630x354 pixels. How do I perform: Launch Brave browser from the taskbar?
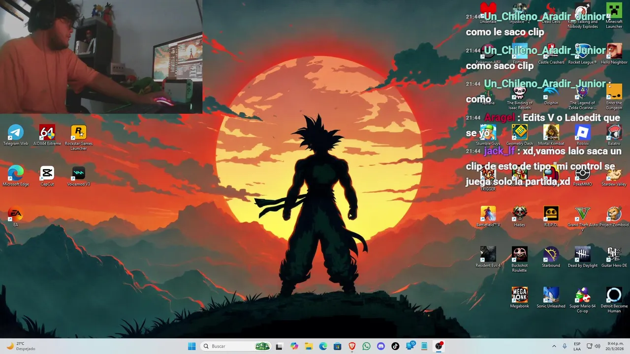tap(352, 346)
